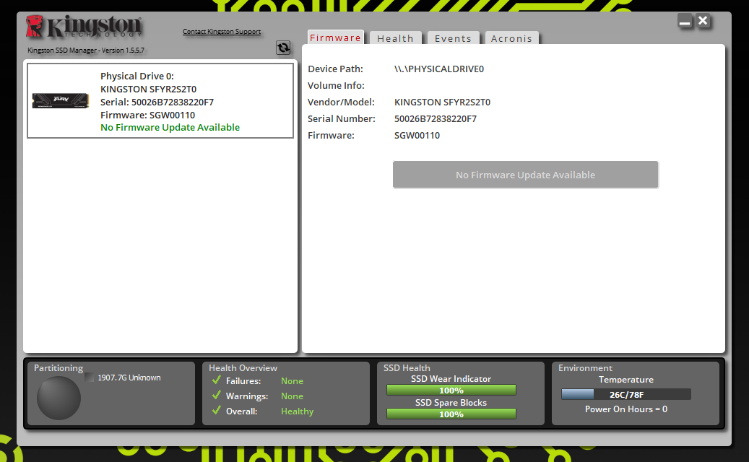The width and height of the screenshot is (749, 462).
Task: Switch to the Acronis tab
Action: [x=511, y=38]
